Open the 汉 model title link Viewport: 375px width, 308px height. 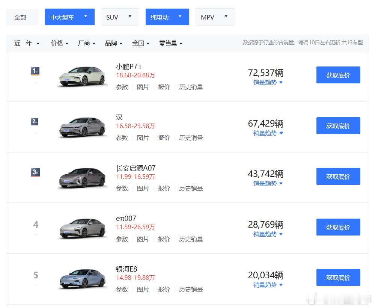tap(119, 117)
